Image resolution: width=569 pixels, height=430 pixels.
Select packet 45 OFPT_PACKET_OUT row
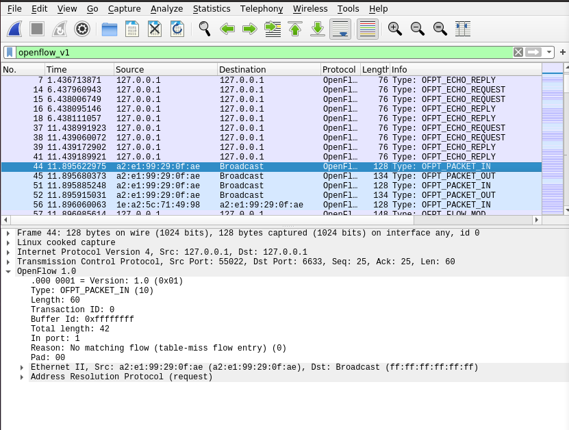(271, 176)
